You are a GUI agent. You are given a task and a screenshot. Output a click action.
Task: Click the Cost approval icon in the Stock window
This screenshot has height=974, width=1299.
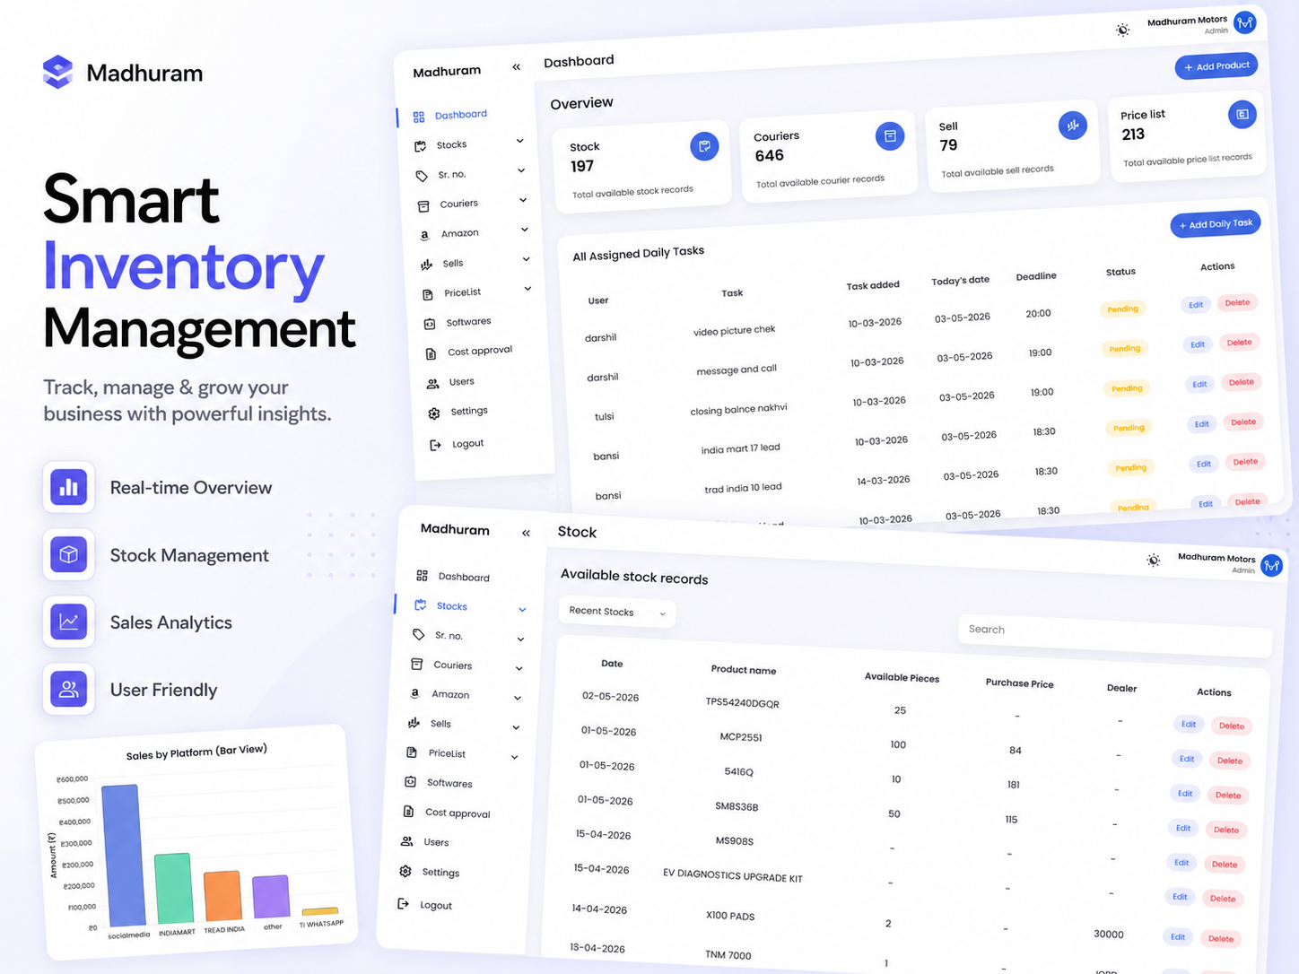(409, 812)
